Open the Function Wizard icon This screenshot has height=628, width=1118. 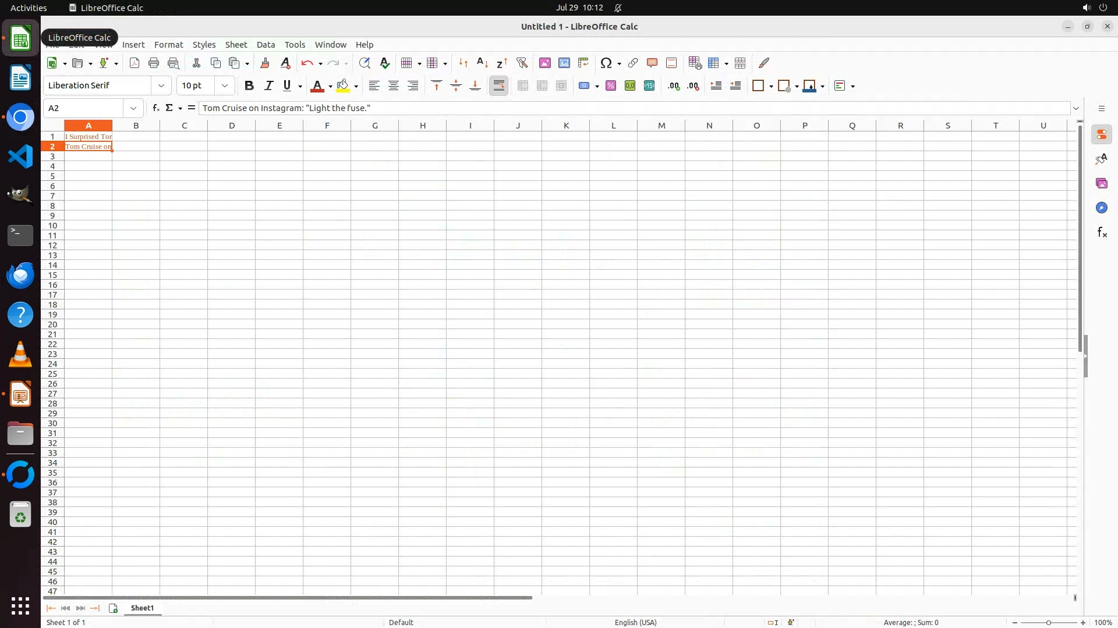[155, 108]
